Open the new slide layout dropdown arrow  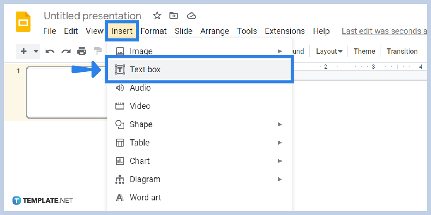(36, 51)
